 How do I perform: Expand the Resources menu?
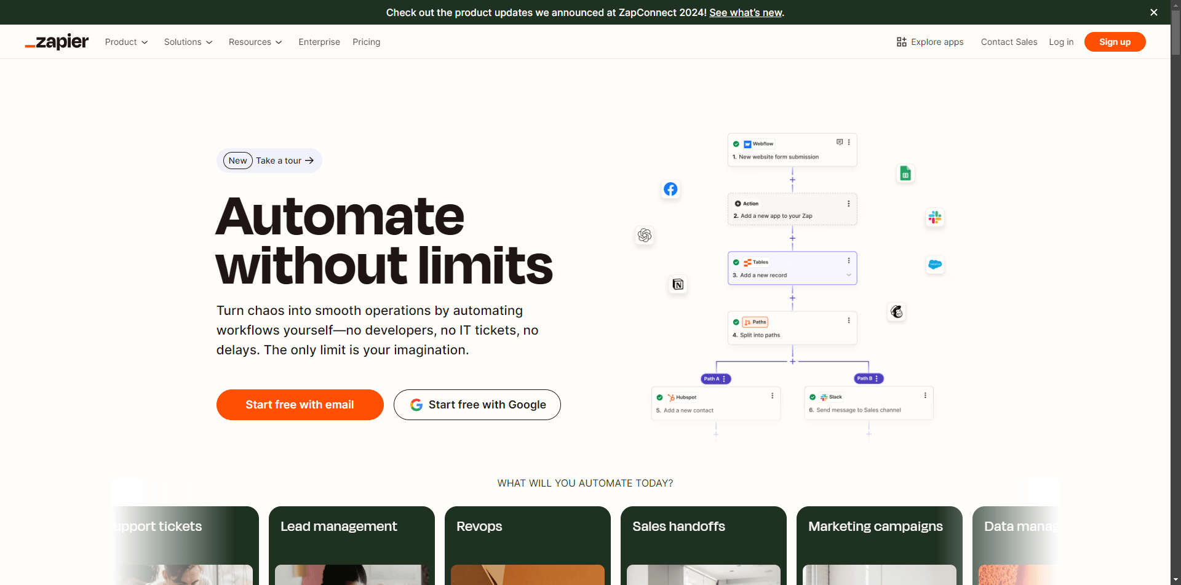pos(255,42)
